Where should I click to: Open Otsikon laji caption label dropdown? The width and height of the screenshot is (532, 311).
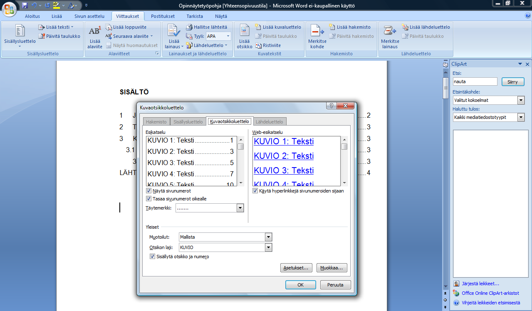point(268,247)
